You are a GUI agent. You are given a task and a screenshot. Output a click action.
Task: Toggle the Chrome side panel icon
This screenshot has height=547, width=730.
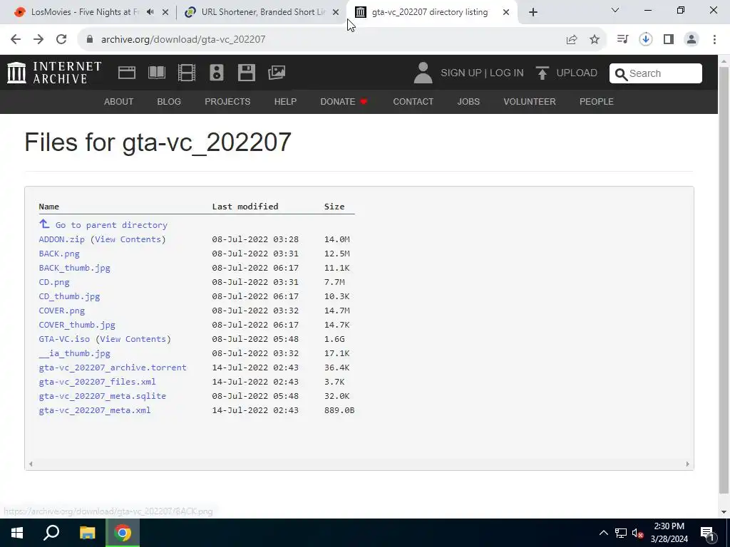pos(669,40)
